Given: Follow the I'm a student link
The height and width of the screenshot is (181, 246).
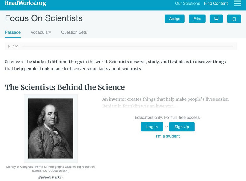Looking at the screenshot, I should [x=168, y=136].
